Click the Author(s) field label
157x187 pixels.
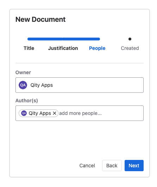pyautogui.click(x=27, y=101)
